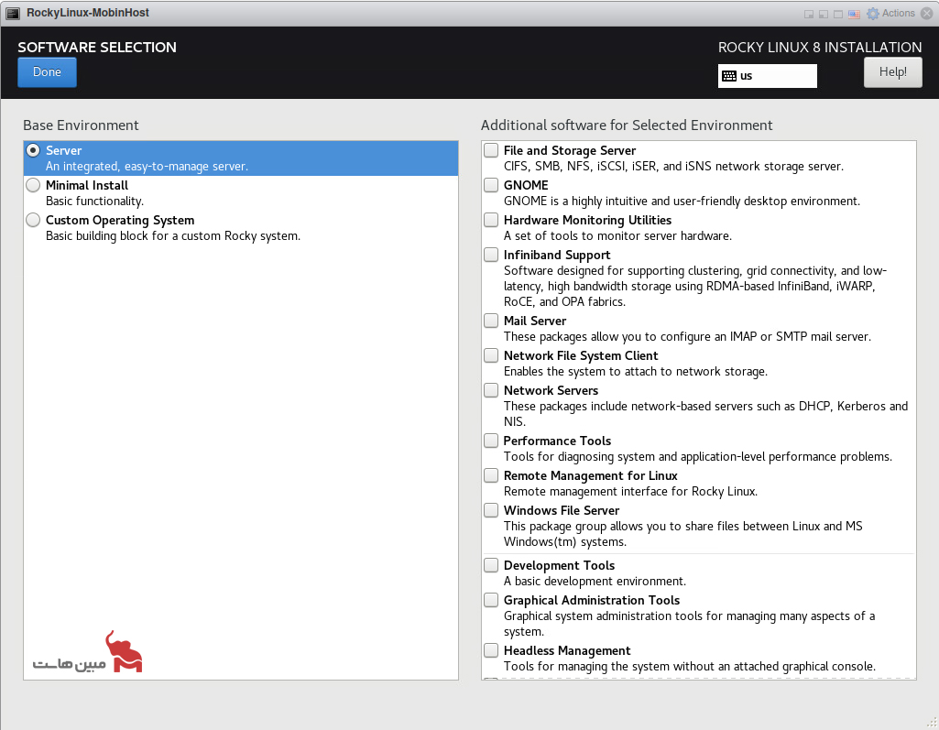This screenshot has width=939, height=730.
Task: Tick the GNOME desktop checkbox
Action: click(491, 185)
